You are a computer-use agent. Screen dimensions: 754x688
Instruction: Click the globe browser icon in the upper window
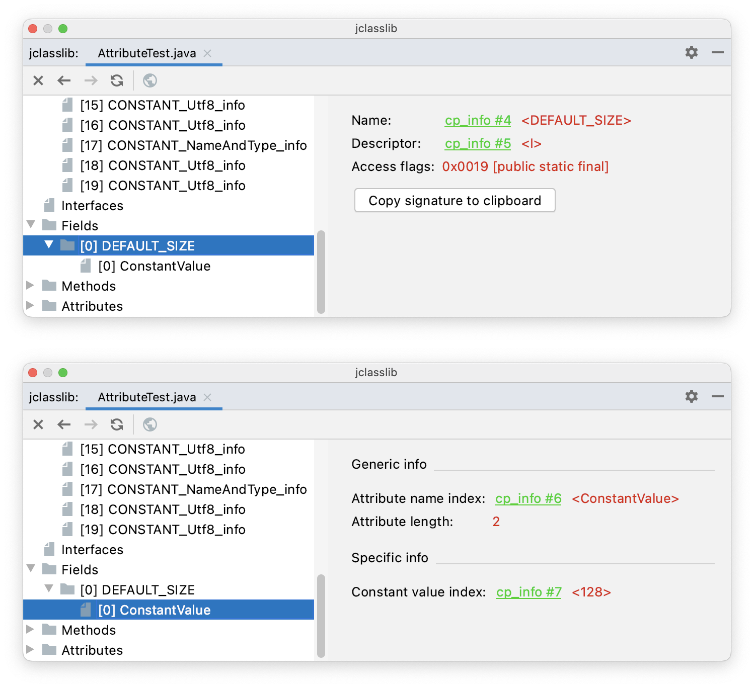tap(150, 80)
